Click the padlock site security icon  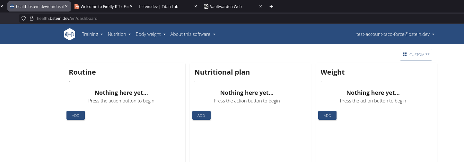(x=31, y=19)
